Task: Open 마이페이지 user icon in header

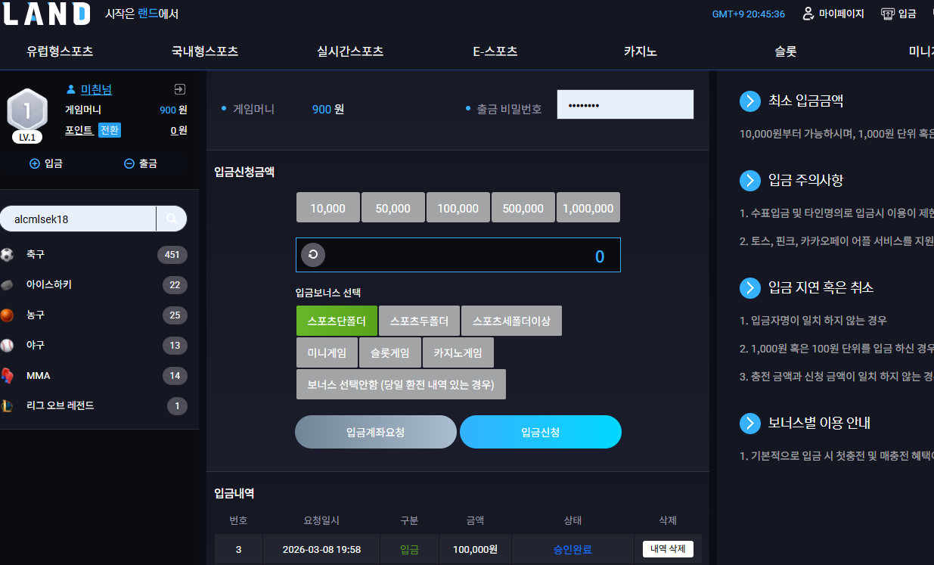Action: 808,14
